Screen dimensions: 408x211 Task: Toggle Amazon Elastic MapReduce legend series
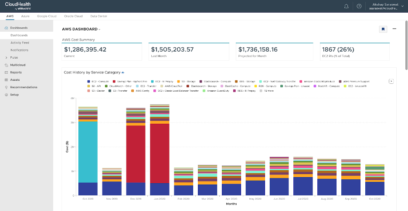pyautogui.click(x=317, y=82)
